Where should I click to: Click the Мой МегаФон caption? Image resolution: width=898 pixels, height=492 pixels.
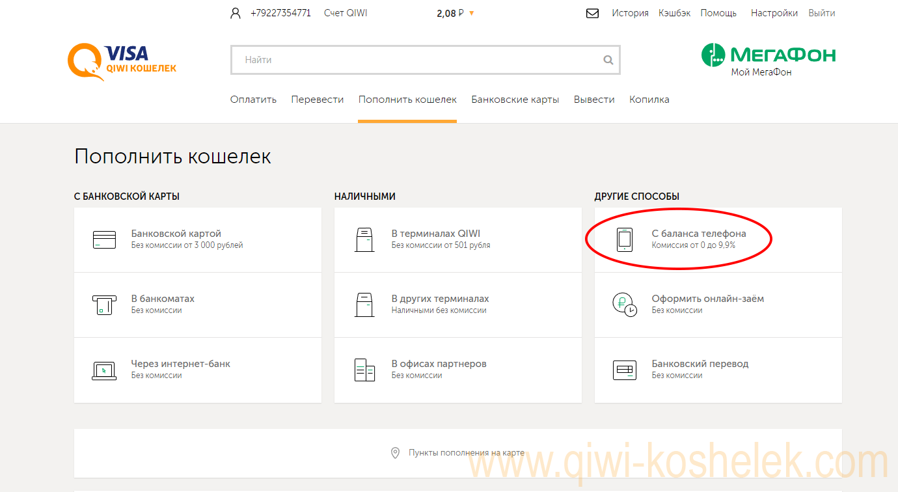point(761,72)
